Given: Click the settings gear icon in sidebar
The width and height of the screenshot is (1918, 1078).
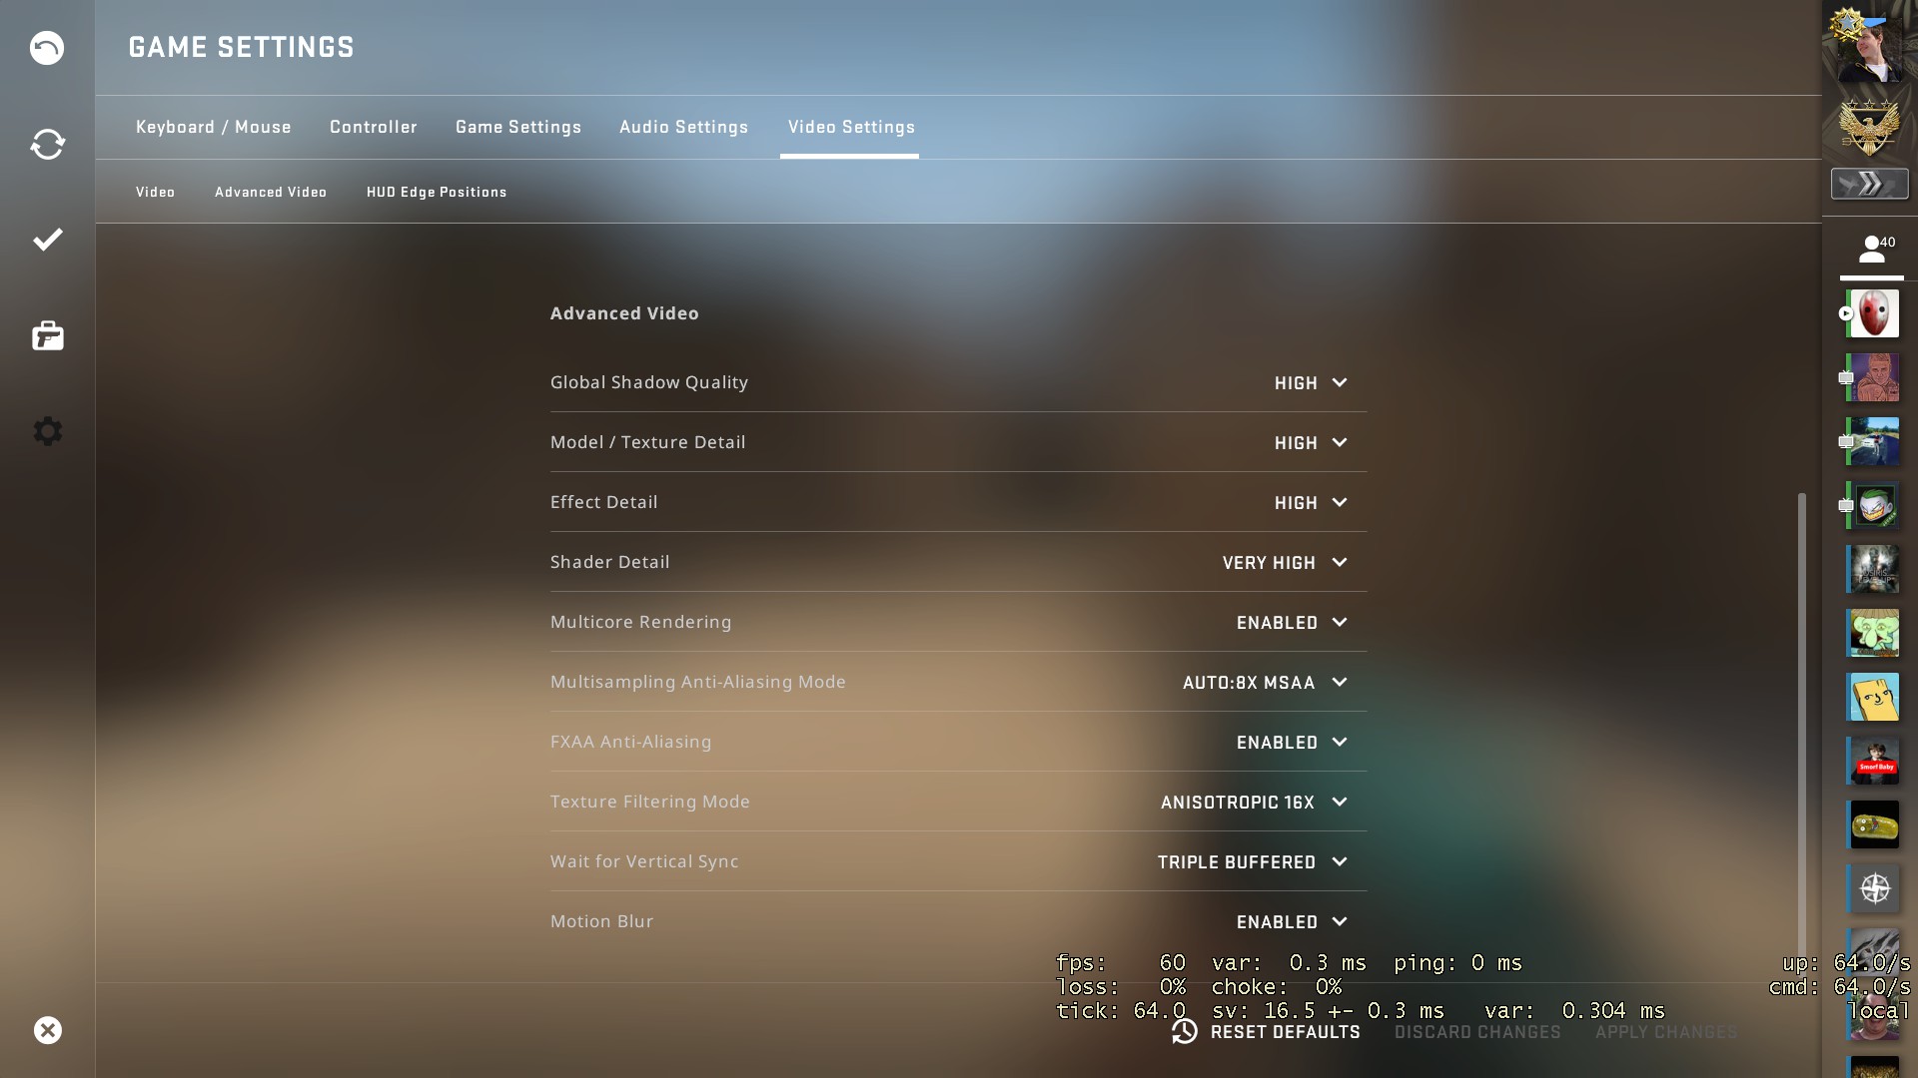Looking at the screenshot, I should click(47, 431).
